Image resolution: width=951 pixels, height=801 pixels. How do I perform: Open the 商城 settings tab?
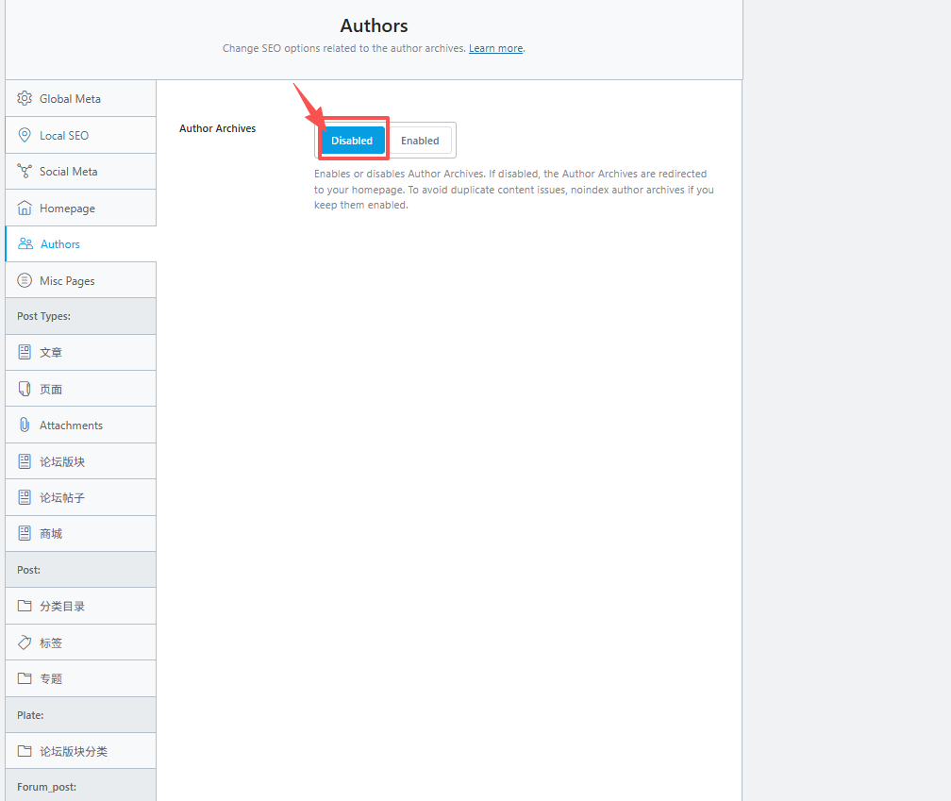coord(51,534)
